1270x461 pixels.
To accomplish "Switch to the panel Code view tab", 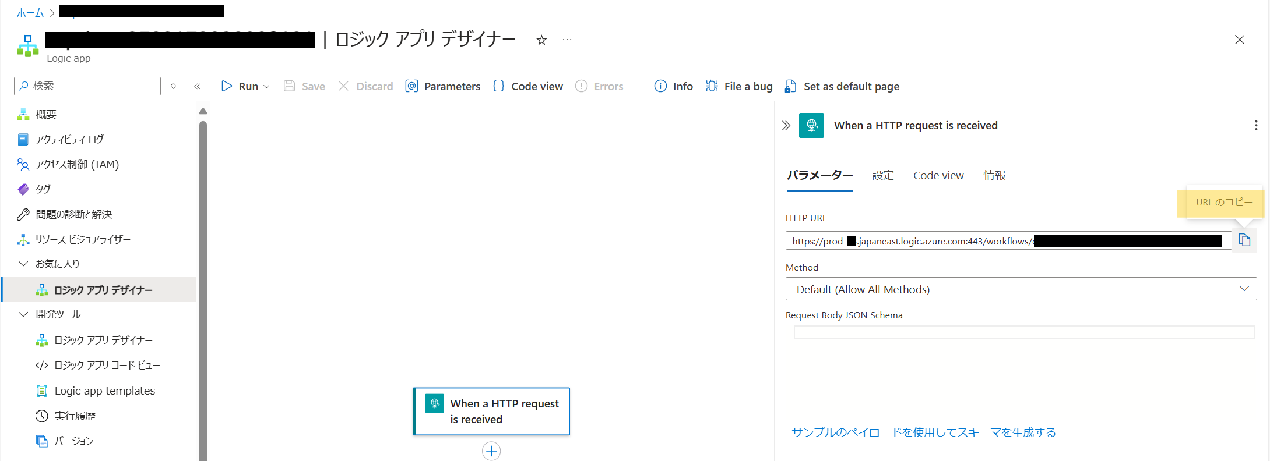I will pyautogui.click(x=938, y=175).
